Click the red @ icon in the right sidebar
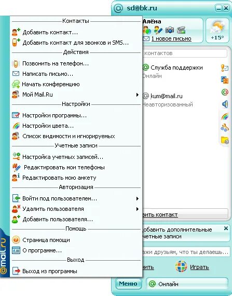Screen dimensions: 232x296 click(x=225, y=92)
